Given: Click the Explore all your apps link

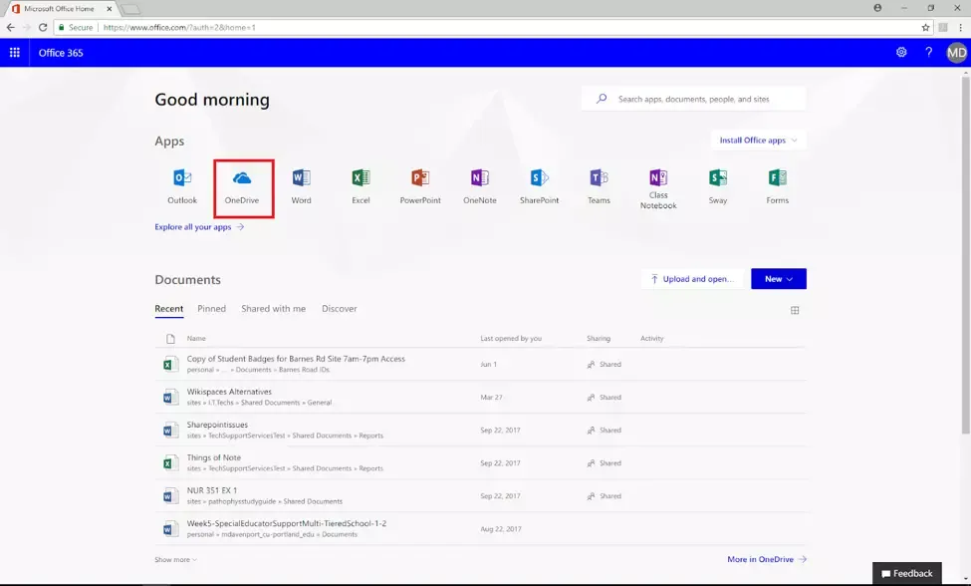Looking at the screenshot, I should click(199, 226).
